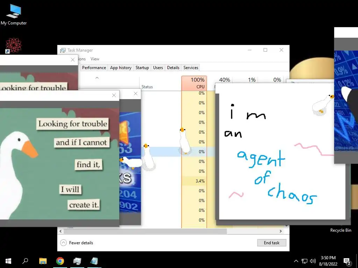Viewport: 358px width, 268px height.
Task: Close the front 'Looking for trouble' goose meme window
Action: coord(114,96)
